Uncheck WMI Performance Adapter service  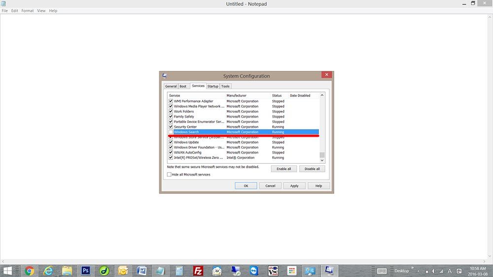171,101
